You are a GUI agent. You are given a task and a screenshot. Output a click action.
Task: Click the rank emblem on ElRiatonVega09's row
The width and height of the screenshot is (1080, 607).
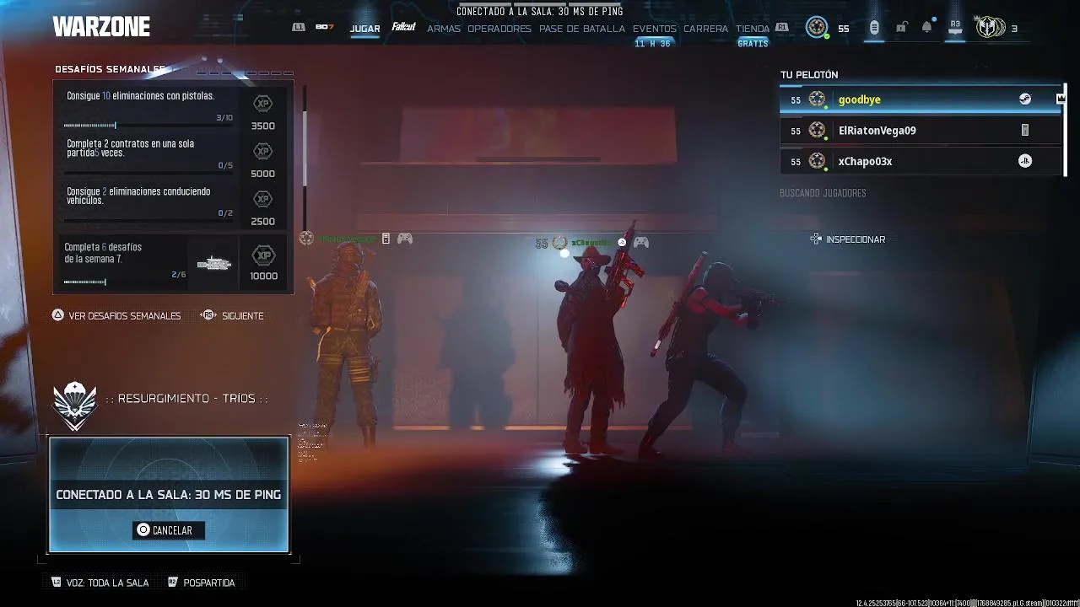(x=817, y=131)
